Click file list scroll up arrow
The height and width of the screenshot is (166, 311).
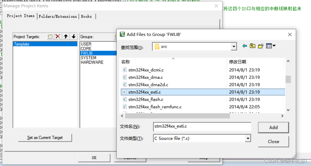tap(288, 61)
